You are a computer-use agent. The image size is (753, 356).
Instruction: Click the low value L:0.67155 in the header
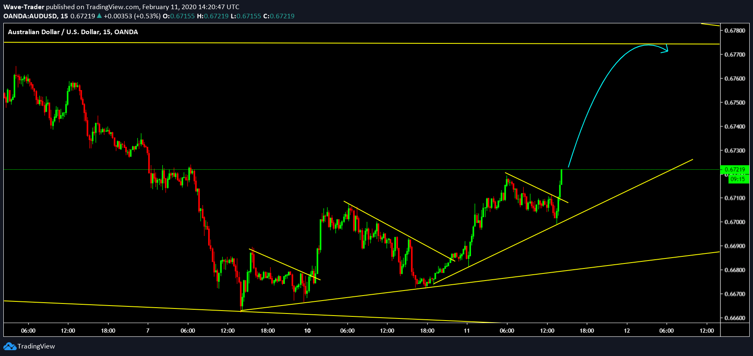[246, 16]
